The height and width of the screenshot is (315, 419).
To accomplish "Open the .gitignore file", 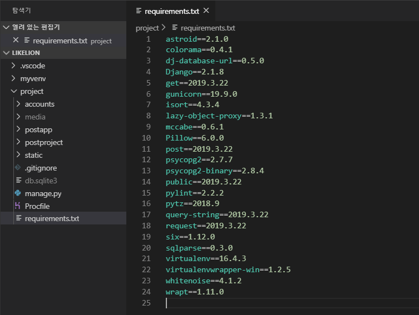I will click(41, 168).
